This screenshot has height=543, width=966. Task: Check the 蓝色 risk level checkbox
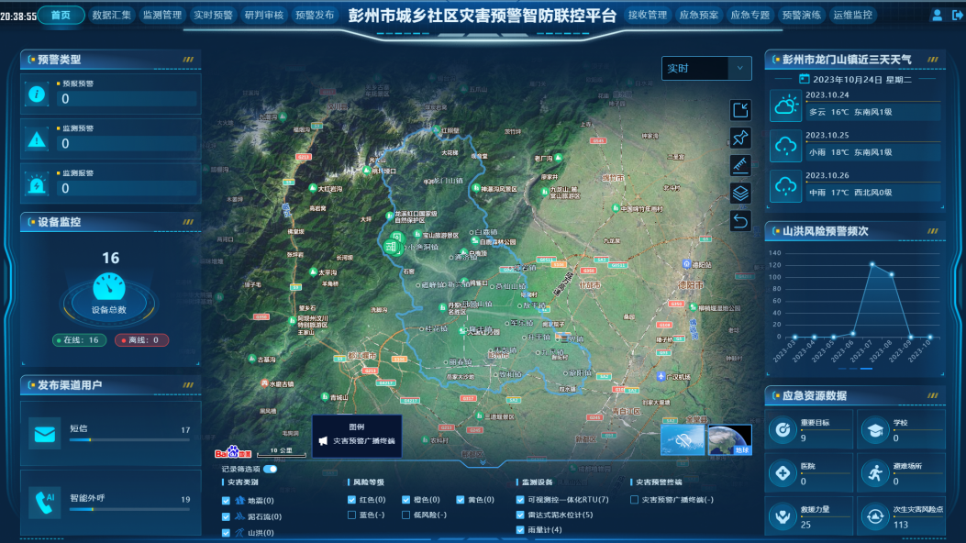(352, 515)
